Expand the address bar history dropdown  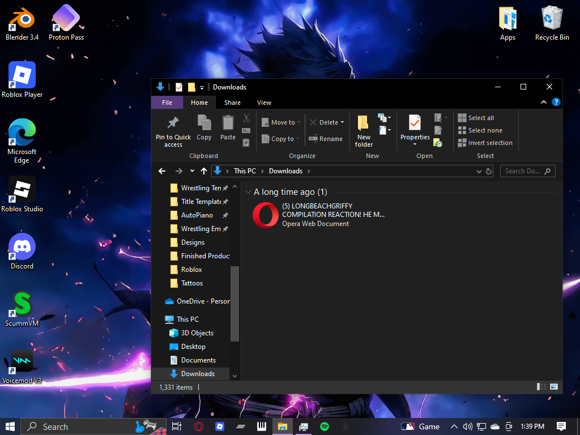click(x=479, y=171)
